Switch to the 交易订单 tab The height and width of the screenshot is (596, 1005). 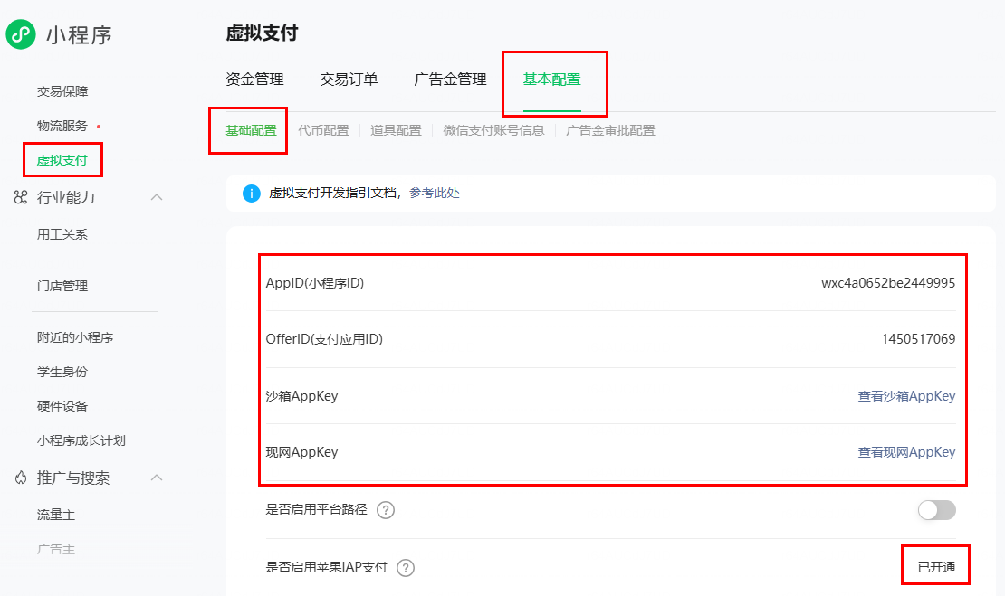(349, 80)
